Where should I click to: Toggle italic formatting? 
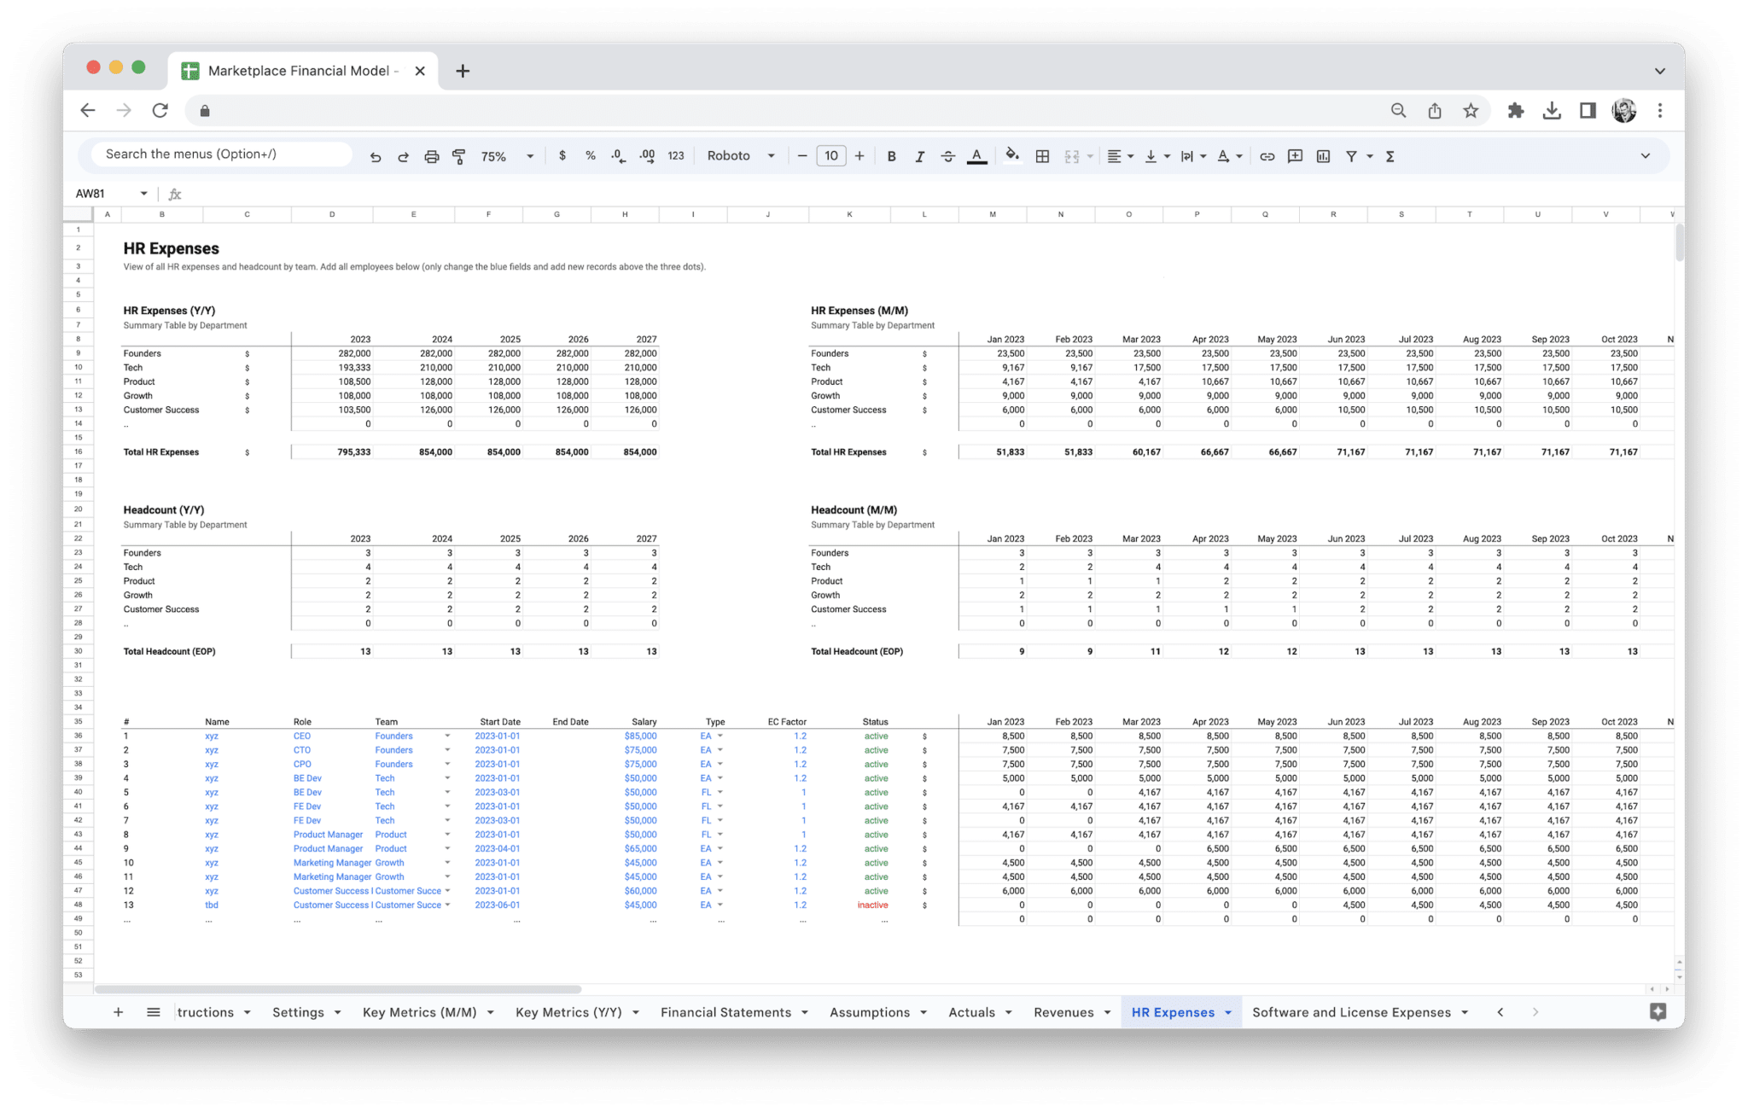coord(920,156)
